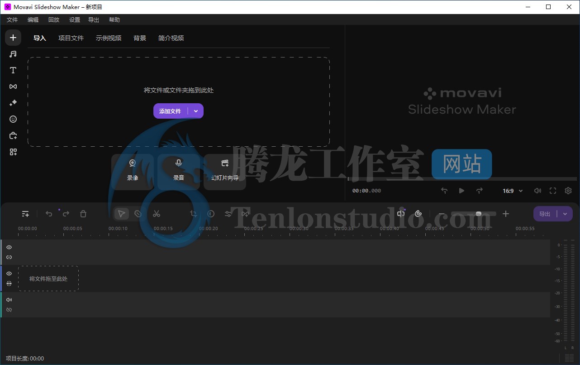
Task: Click the 录音 record audio button
Action: (x=179, y=172)
